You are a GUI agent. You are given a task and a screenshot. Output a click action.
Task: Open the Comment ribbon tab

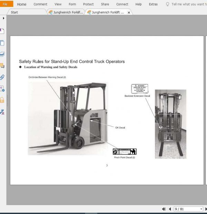point(40,4)
